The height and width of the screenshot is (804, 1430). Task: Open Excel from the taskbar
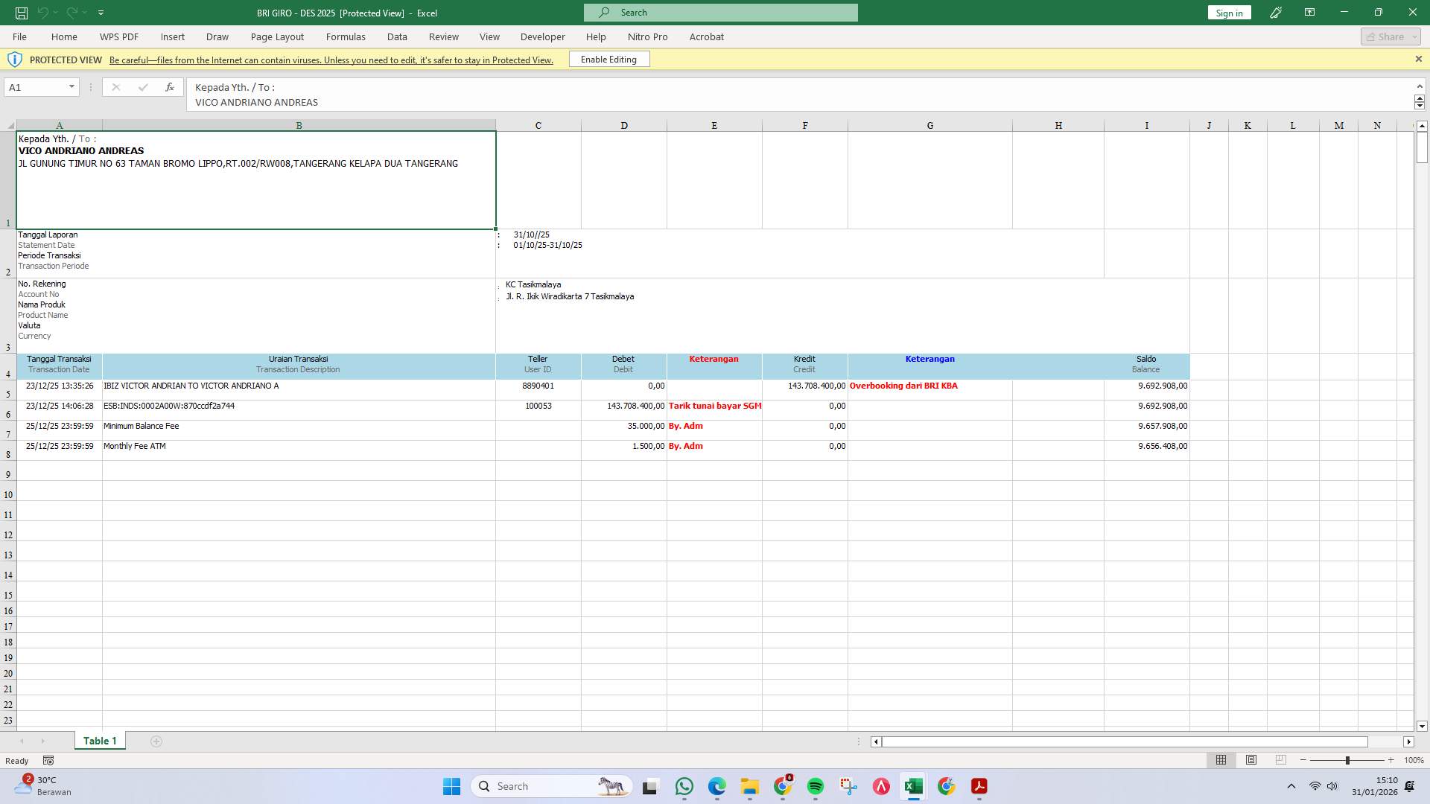(914, 786)
